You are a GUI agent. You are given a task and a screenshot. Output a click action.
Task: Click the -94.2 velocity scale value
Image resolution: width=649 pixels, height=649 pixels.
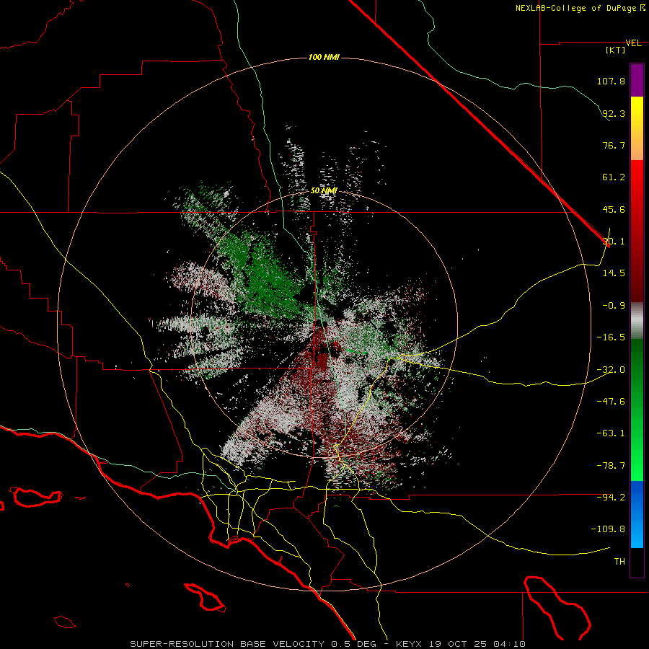click(x=611, y=498)
